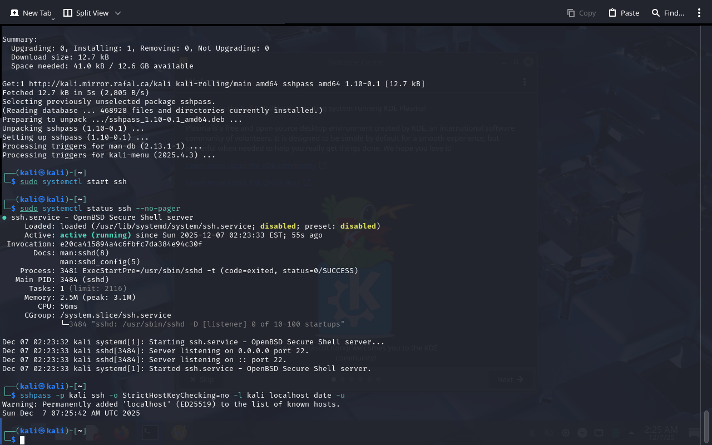
Task: Click the Copy clipboard icon
Action: tap(571, 13)
